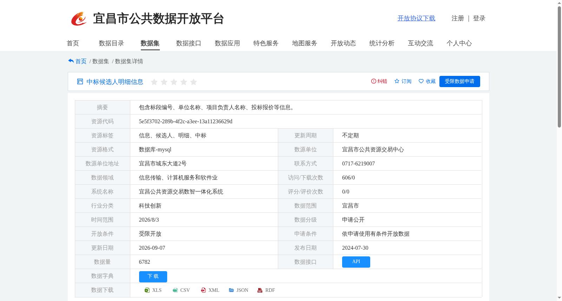Screen dimensions: 562x301
Task: Click the resource code 5e5f3702-289b-4f2c-a3ee-13a11236629d
Action: coord(185,122)
